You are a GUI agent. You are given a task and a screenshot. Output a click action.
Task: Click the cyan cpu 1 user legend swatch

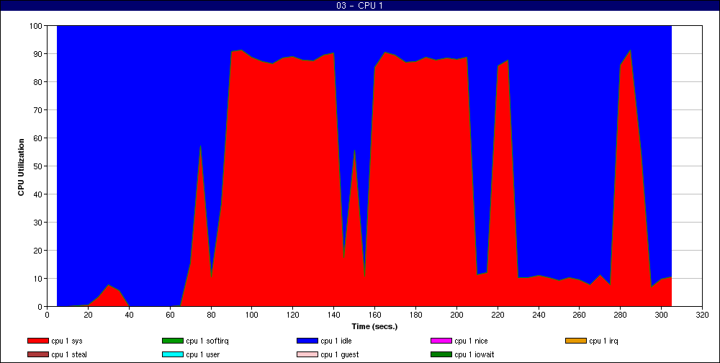click(172, 355)
